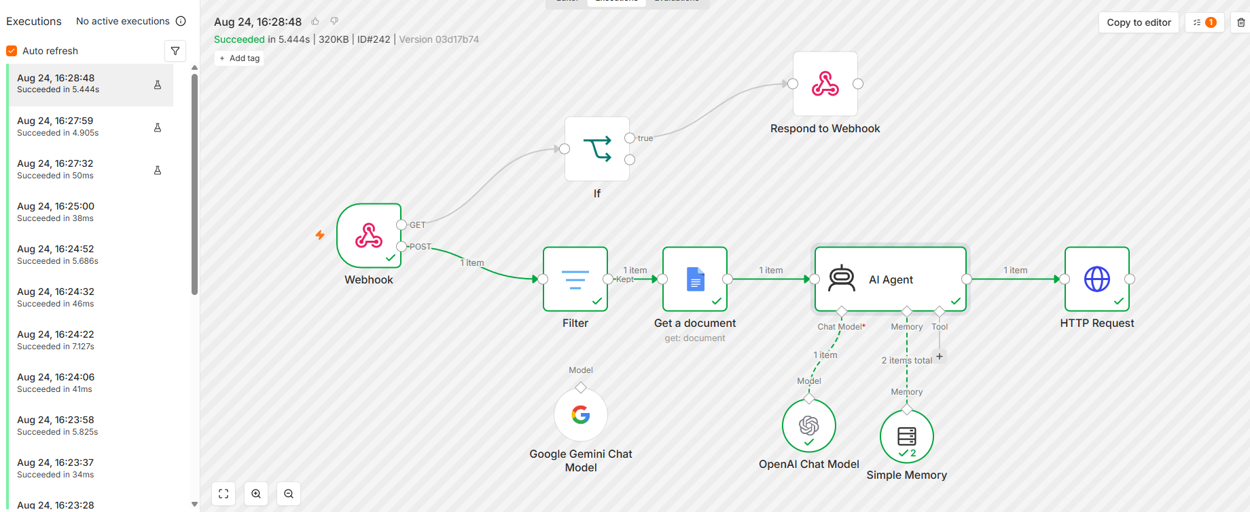This screenshot has width=1250, height=512.
Task: Click flask icon on 16:27:32 execution
Action: [158, 170]
